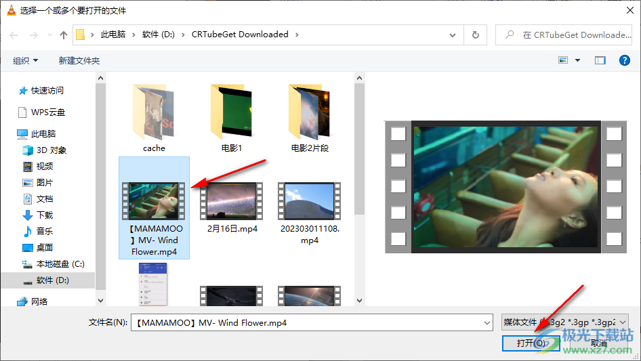Image resolution: width=641 pixels, height=361 pixels.
Task: Select the 电影2片段 folder
Action: point(310,118)
